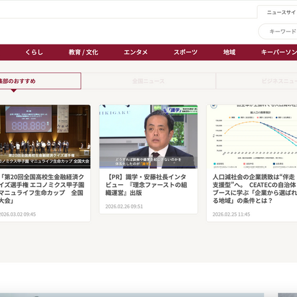Switch to the ビジネスニュース tab
This screenshot has height=297, width=297.
coord(257,81)
